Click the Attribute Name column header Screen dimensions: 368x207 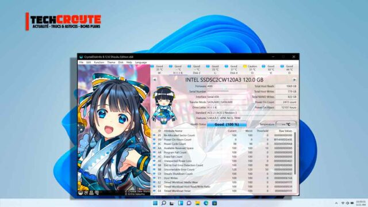[173, 131]
